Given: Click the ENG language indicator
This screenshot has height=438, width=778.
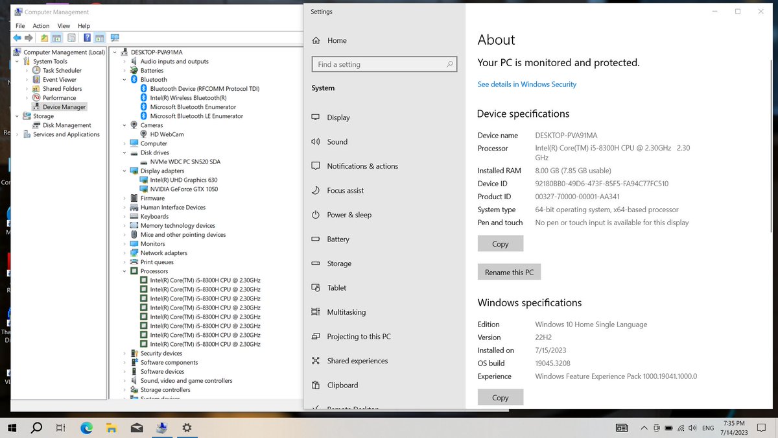Looking at the screenshot, I should pos(709,428).
